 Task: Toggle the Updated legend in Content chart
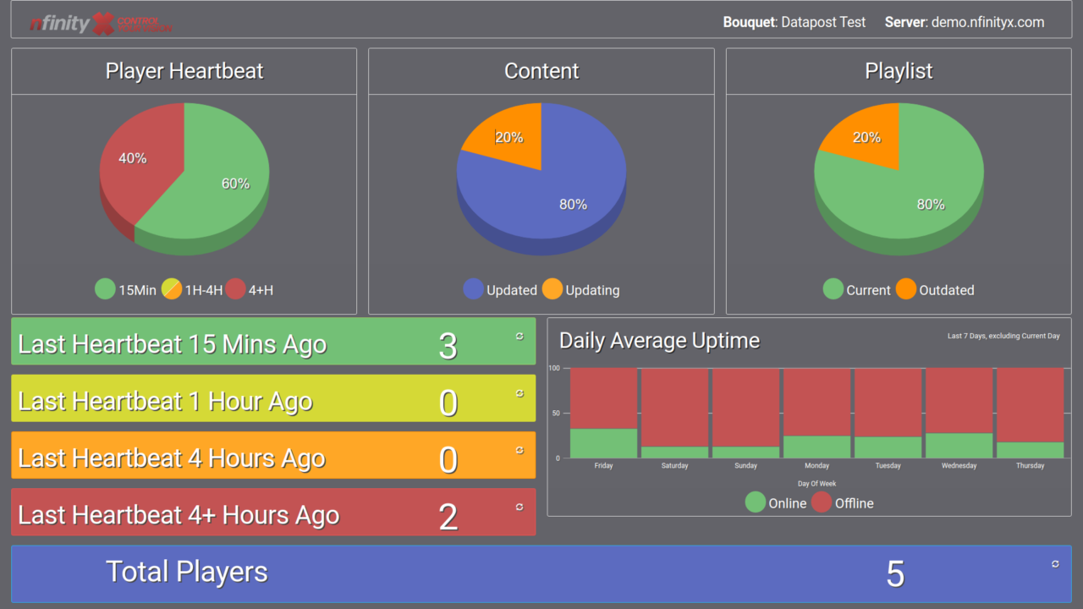coord(501,289)
